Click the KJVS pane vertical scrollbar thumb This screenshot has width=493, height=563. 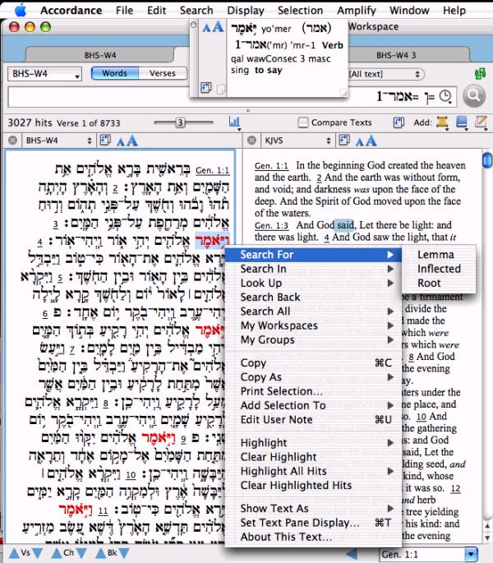tap(487, 160)
